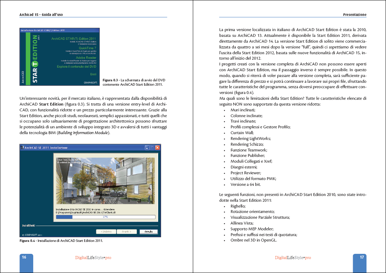
Task: Maximize the ArchiCAD SE 2011 installer window
Action: click(152, 148)
